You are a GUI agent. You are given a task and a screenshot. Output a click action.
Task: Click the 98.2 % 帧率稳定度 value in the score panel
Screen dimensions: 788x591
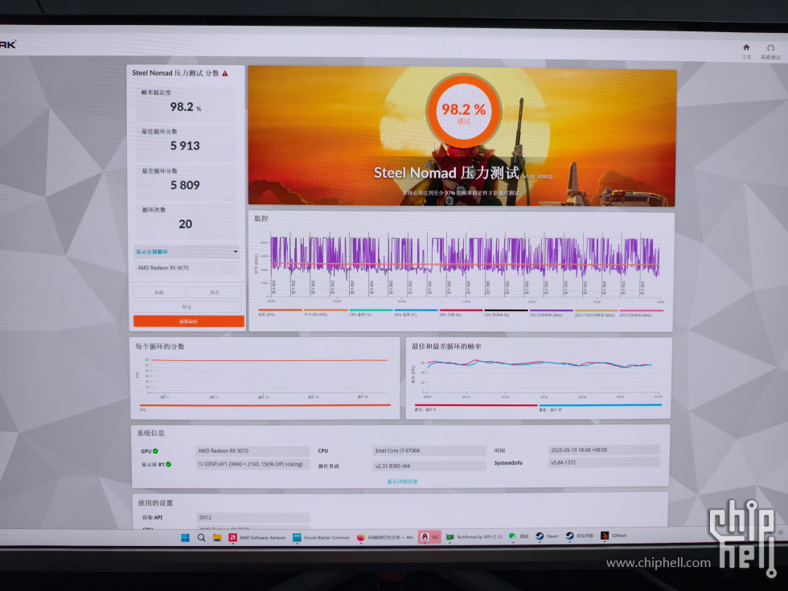pos(185,107)
